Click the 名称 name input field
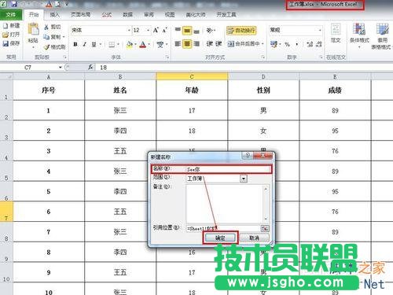This screenshot has width=393, height=295. tap(228, 169)
